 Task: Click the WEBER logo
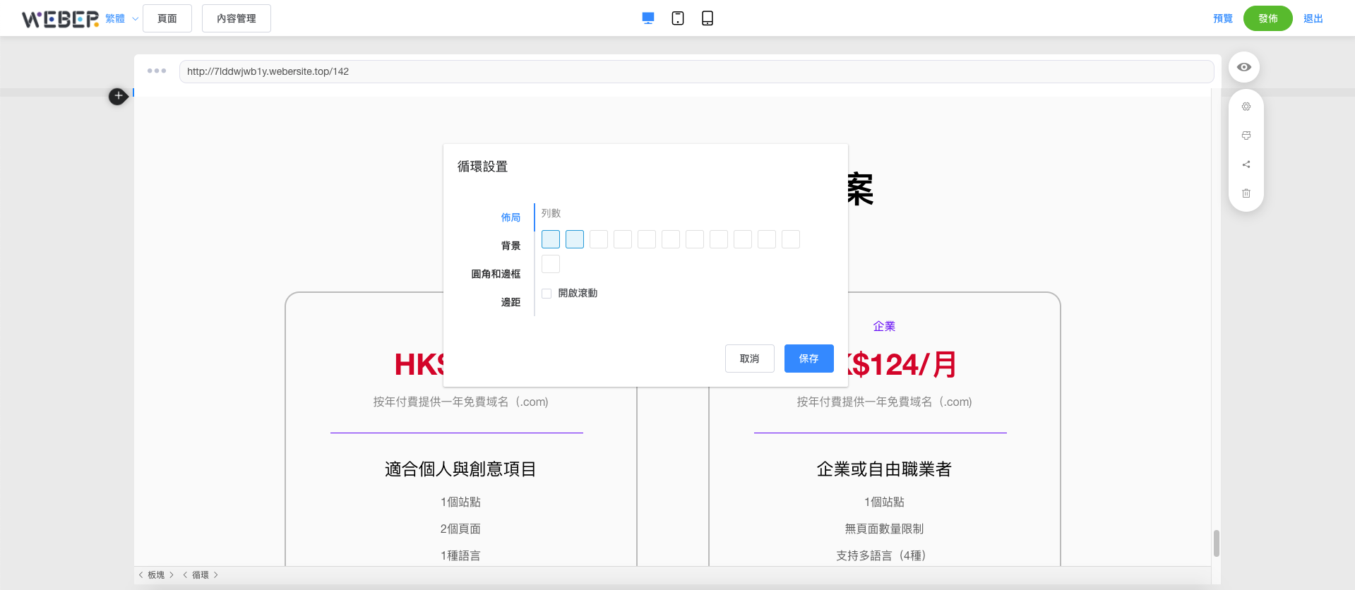[60, 18]
